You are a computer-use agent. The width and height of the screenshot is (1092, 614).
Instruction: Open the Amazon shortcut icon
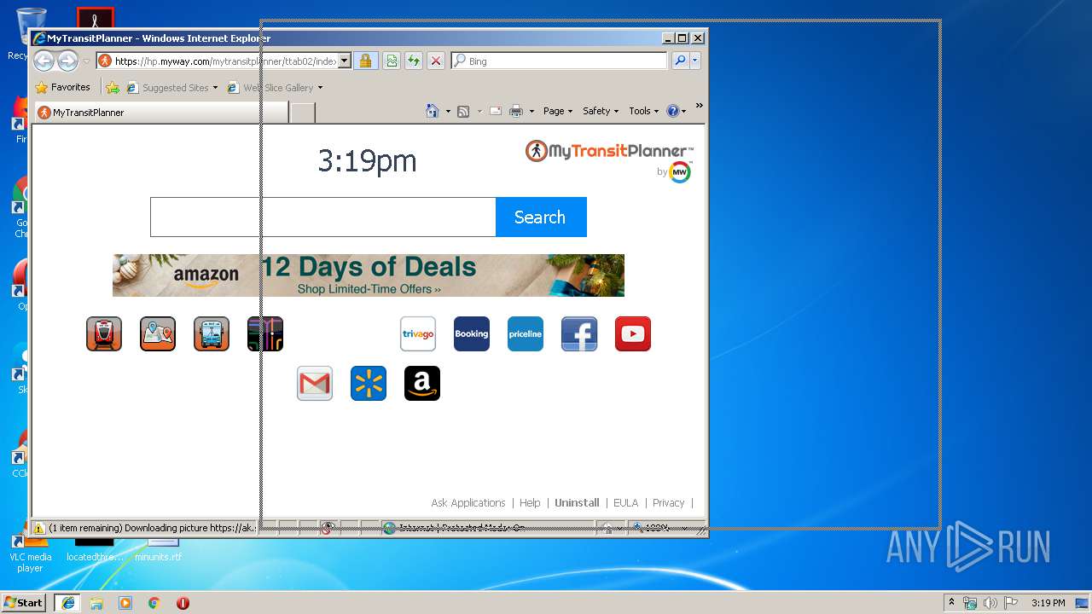[x=422, y=383]
